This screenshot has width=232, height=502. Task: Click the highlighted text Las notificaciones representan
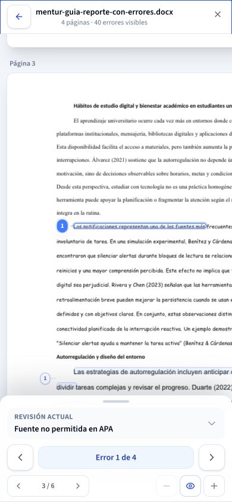(x=140, y=227)
